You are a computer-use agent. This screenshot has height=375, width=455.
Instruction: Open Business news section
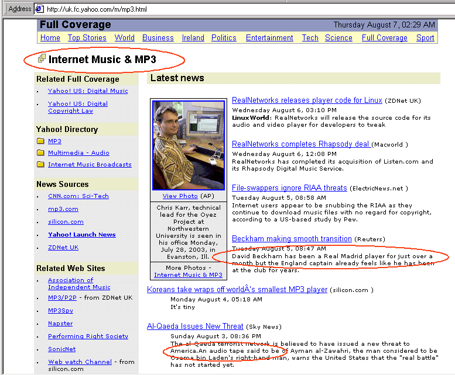(x=158, y=38)
